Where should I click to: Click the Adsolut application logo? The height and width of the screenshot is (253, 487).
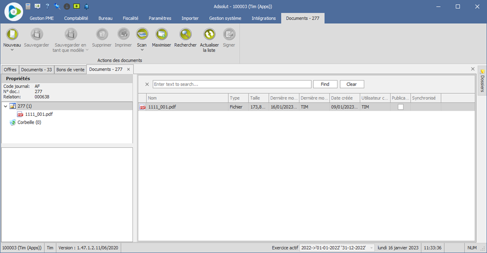point(14,12)
